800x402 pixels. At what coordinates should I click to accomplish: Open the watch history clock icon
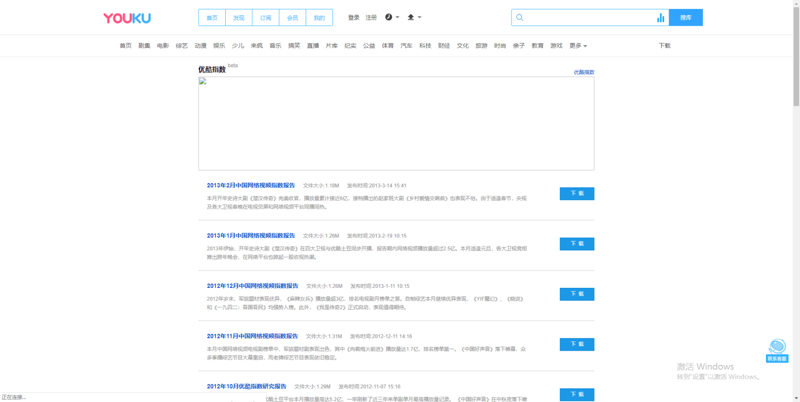389,17
